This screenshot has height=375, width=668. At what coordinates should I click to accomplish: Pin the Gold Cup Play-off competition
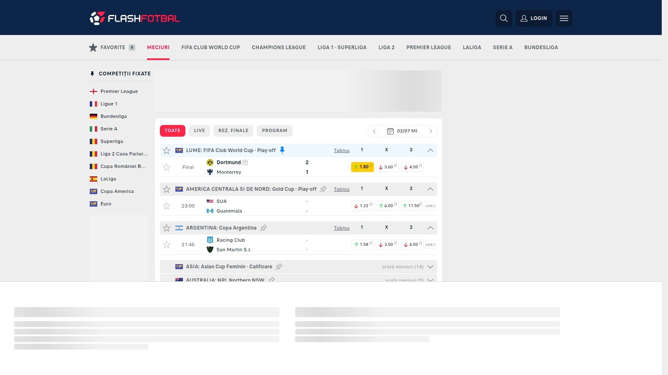click(x=323, y=189)
